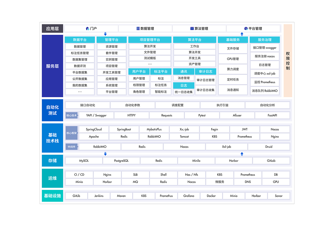Screen dimensions: 334x226
Task: Select the Pytest box
Action: tap(202, 115)
